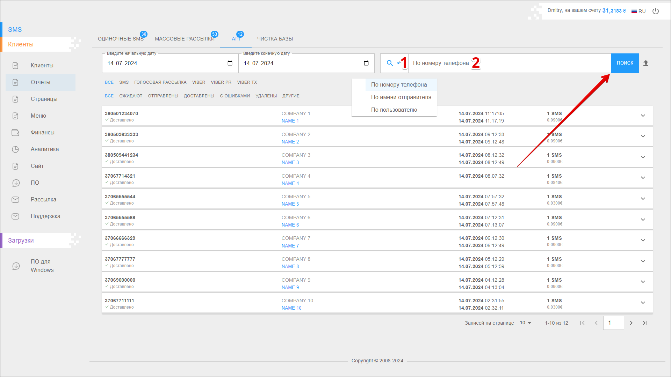Open the start date calendar picker icon

[x=230, y=63]
